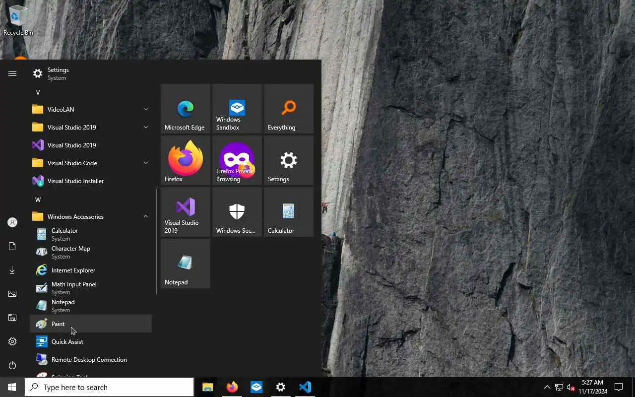This screenshot has width=635, height=397.
Task: Click the Start button on taskbar
Action: point(12,387)
